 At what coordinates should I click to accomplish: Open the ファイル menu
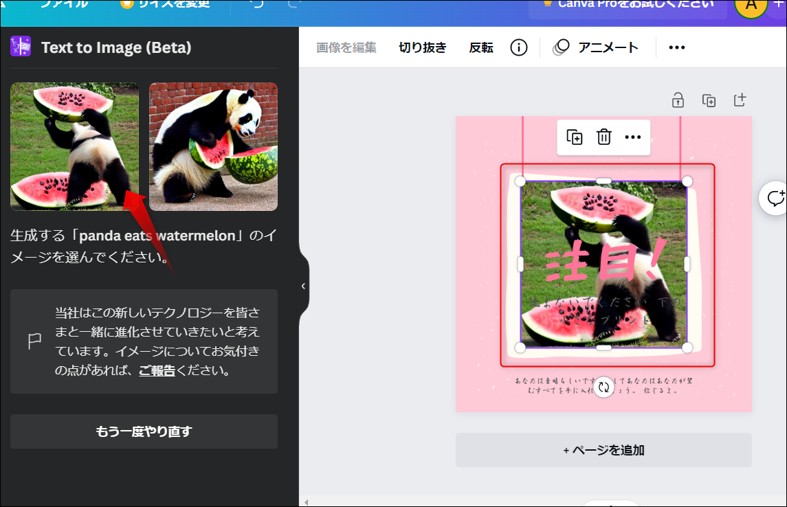click(x=64, y=4)
